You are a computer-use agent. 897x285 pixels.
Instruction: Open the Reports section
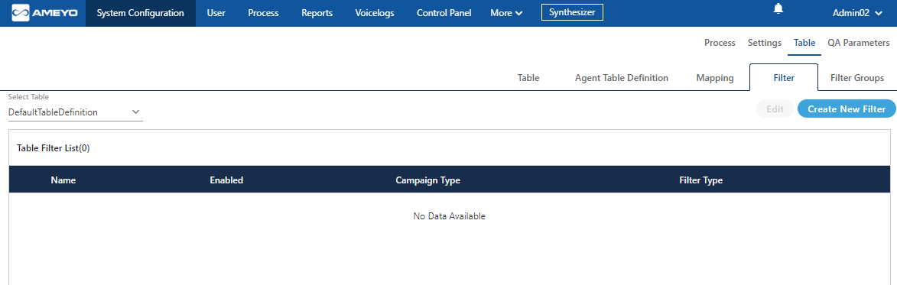[x=317, y=13]
